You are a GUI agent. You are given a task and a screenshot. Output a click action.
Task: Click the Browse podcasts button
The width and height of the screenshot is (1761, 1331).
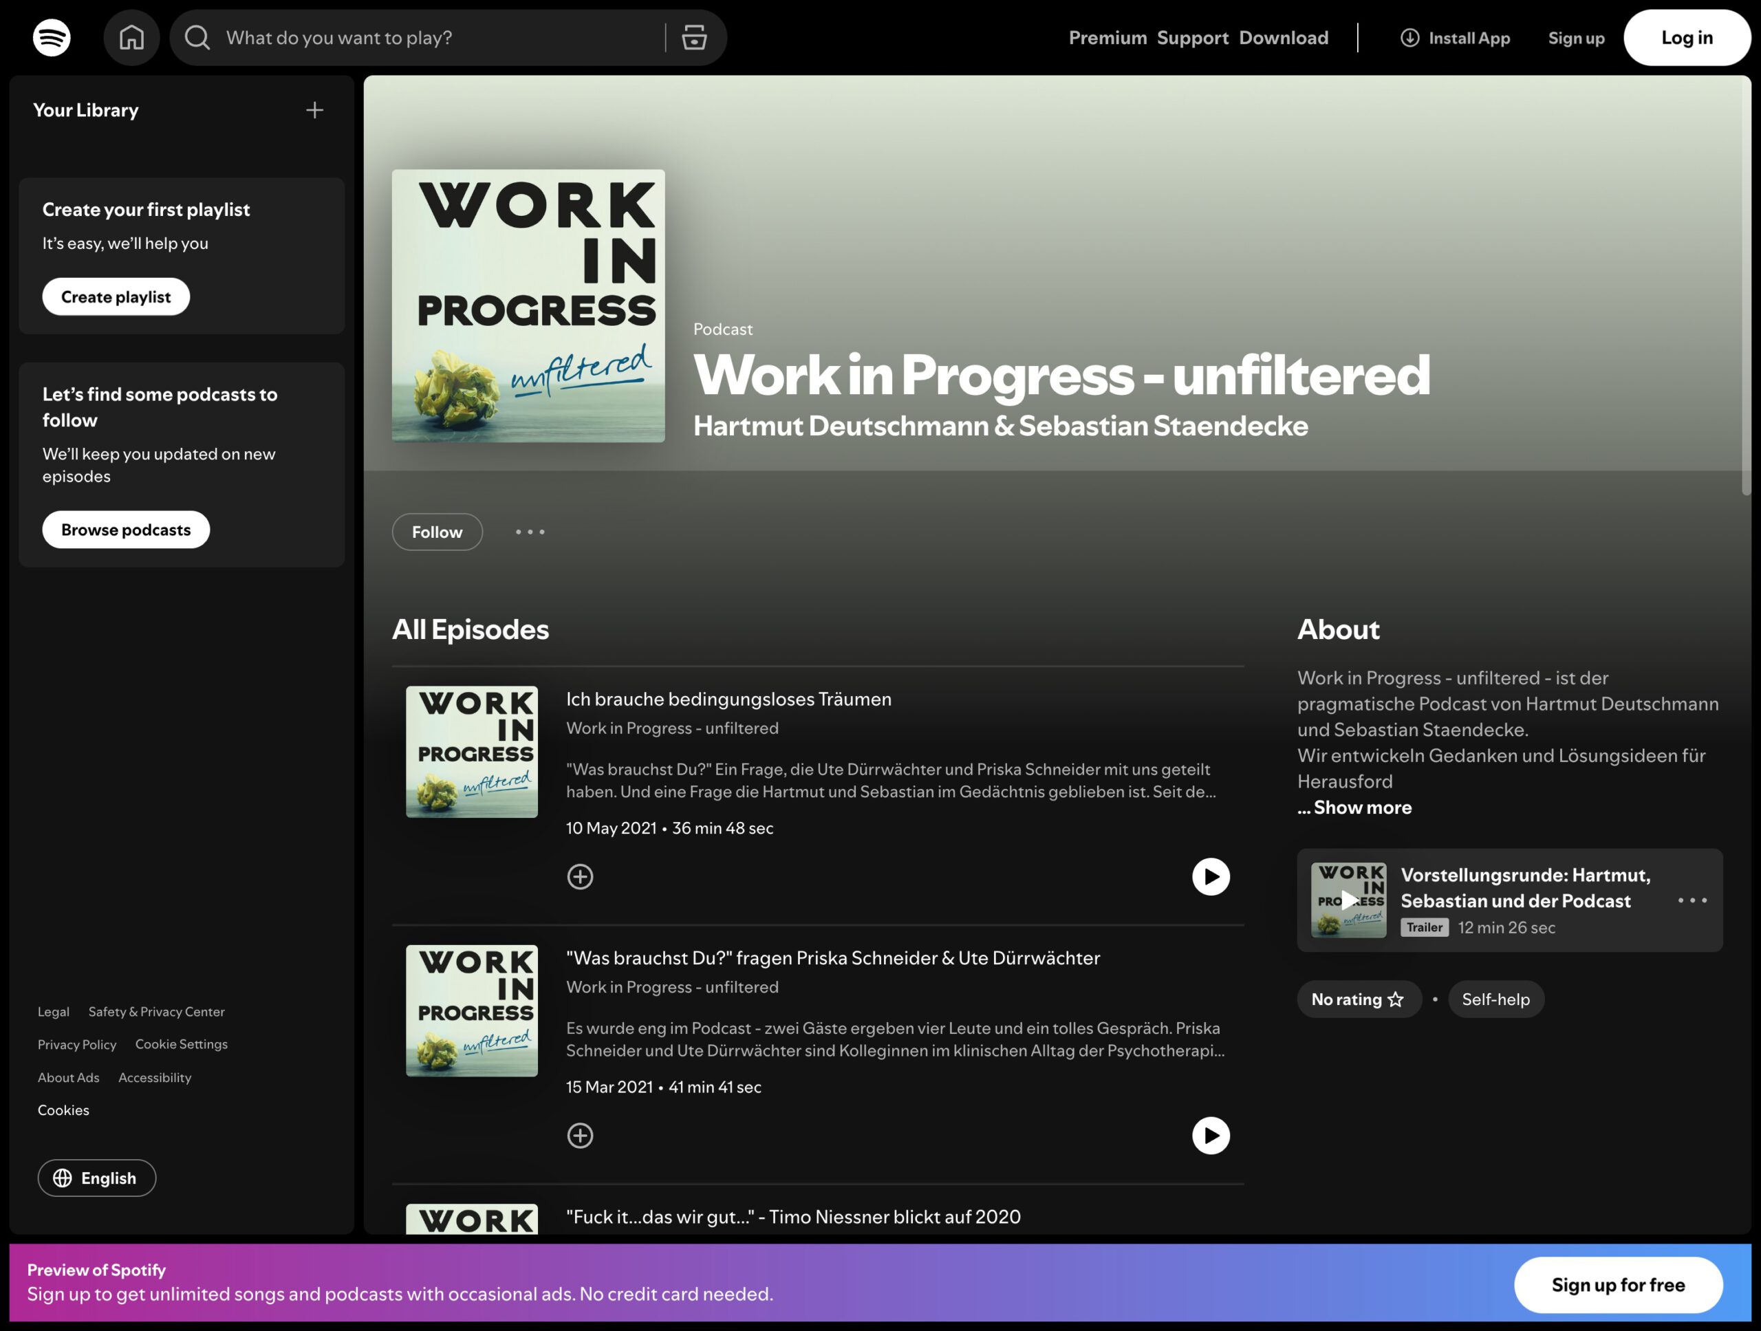[126, 530]
